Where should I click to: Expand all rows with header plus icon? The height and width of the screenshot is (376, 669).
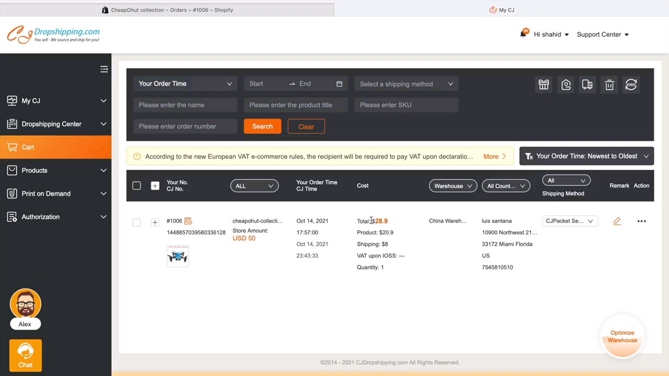pyautogui.click(x=155, y=185)
